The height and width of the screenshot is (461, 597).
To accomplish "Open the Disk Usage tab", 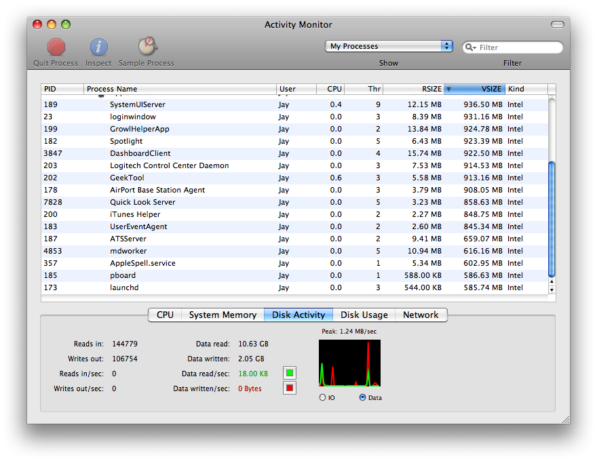I will pos(364,315).
